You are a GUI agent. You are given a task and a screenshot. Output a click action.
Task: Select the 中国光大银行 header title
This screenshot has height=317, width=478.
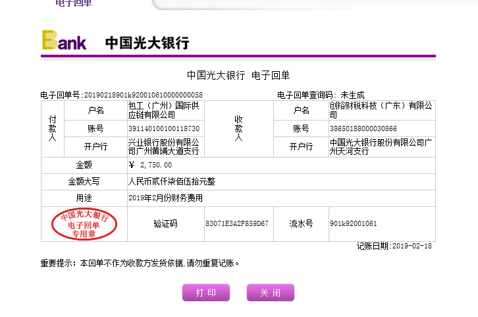pos(147,43)
